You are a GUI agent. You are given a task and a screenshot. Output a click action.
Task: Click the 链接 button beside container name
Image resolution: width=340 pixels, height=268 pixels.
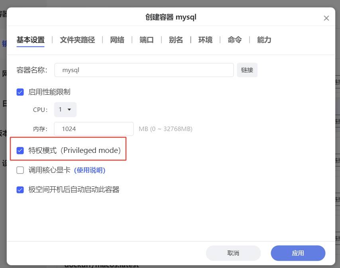247,70
